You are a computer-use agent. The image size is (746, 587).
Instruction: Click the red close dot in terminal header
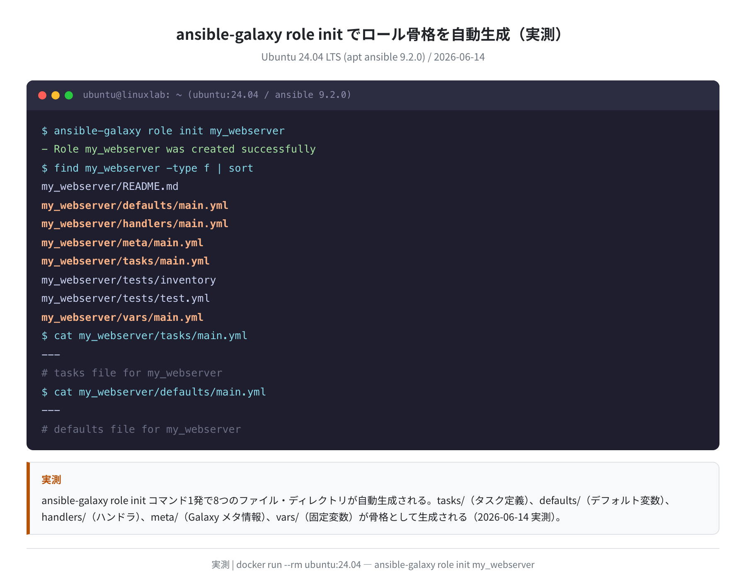point(42,95)
